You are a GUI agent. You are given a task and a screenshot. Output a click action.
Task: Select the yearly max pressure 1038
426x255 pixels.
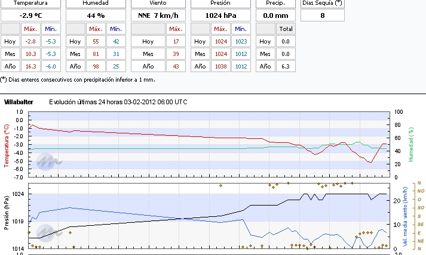pos(220,66)
